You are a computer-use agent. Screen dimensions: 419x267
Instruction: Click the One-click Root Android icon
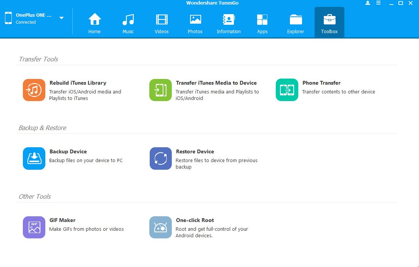160,227
